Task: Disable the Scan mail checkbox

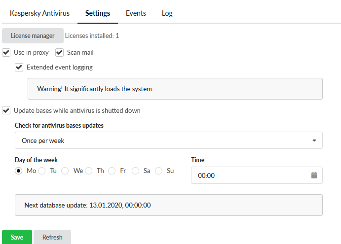Action: (60, 52)
